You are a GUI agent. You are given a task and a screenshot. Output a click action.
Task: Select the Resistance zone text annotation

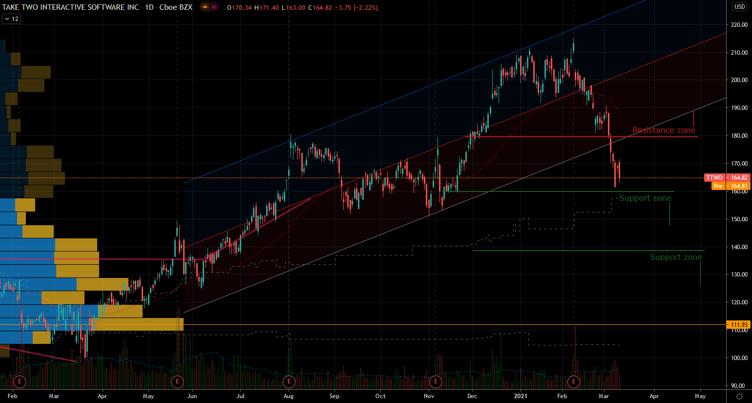click(664, 130)
